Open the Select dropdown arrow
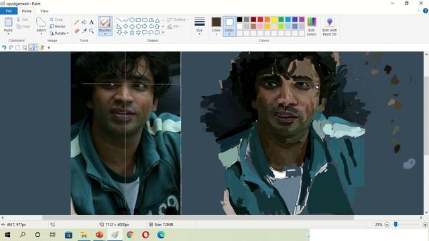429x241 pixels. pyautogui.click(x=41, y=34)
